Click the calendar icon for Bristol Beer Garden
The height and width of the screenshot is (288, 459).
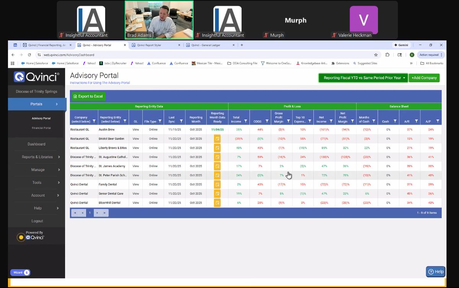click(217, 139)
